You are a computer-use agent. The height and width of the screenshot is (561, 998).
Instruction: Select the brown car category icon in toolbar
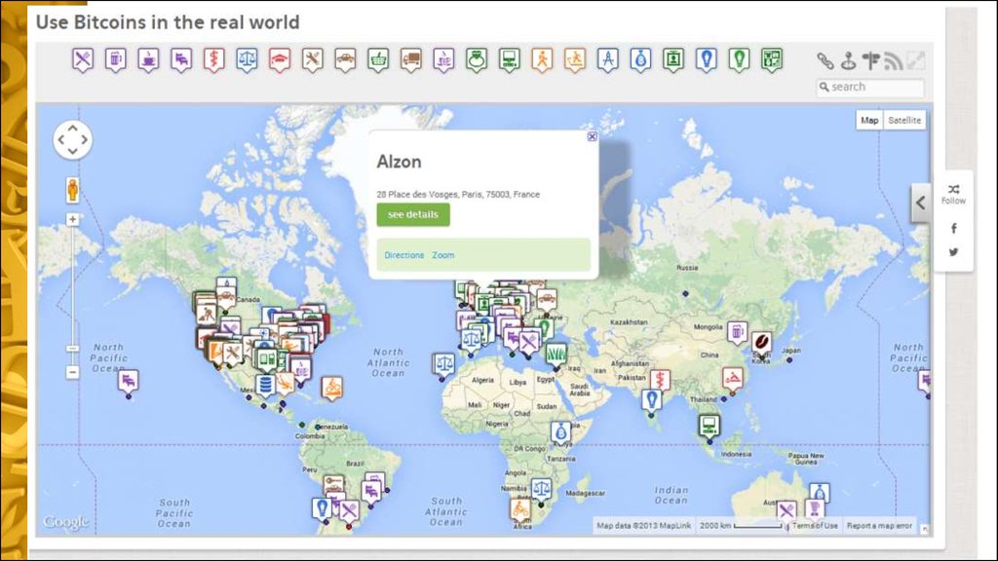click(x=345, y=59)
